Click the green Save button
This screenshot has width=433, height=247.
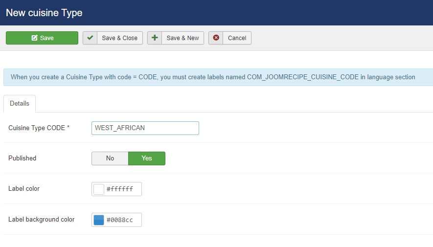coord(42,38)
